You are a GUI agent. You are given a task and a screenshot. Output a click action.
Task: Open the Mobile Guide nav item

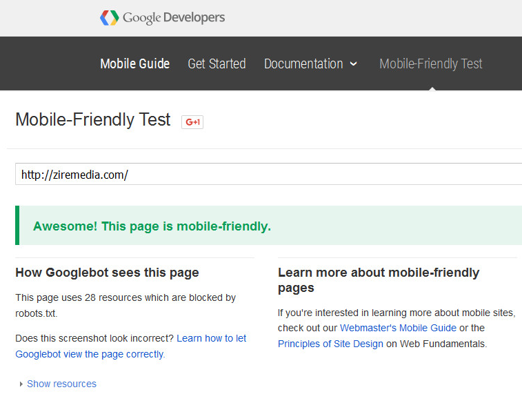(135, 63)
